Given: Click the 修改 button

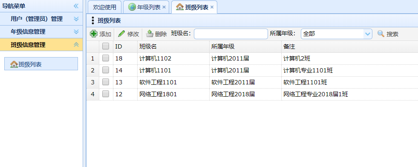Looking at the screenshot, I should click(x=129, y=34).
